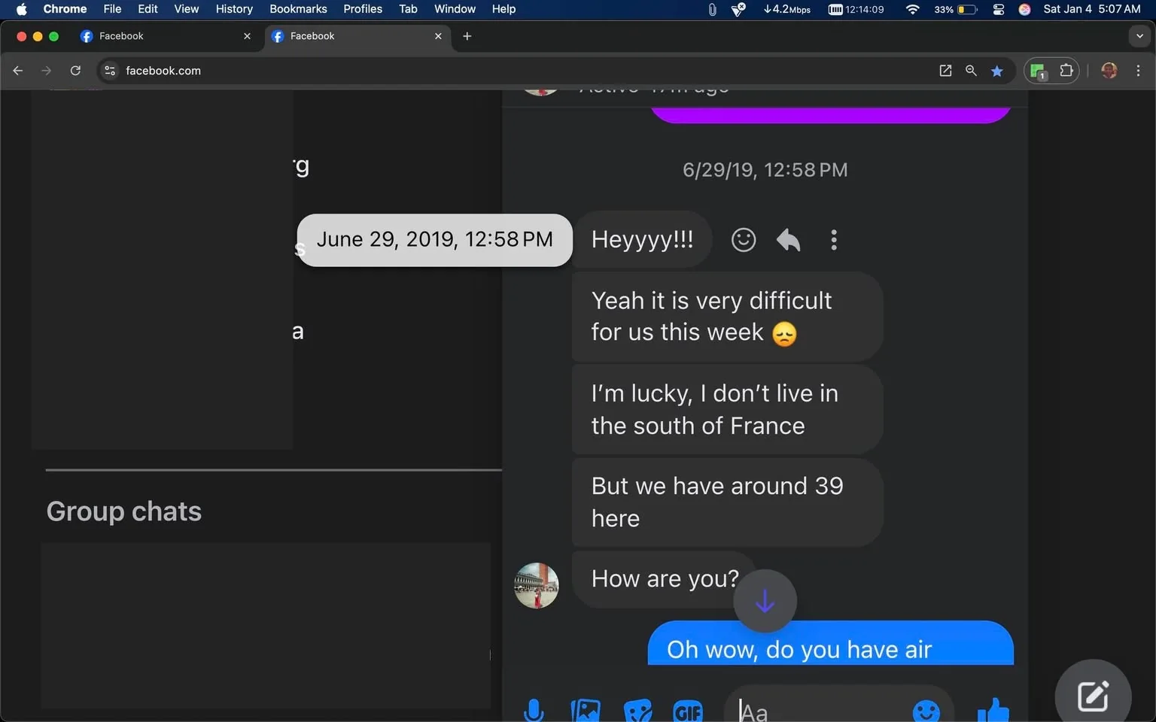1156x722 pixels.
Task: Open Chrome's three-dot menu
Action: tap(1138, 71)
